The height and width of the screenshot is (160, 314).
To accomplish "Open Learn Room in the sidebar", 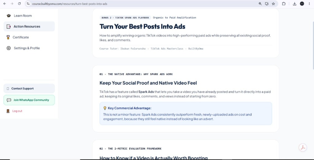I will point(29,16).
